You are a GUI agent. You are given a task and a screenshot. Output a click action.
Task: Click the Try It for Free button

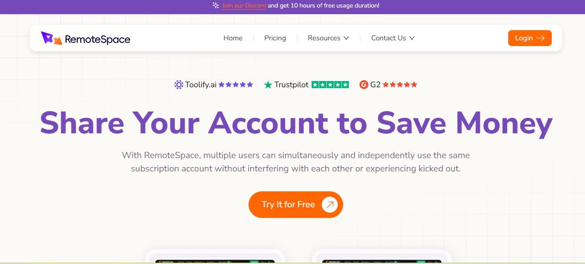tap(289, 205)
